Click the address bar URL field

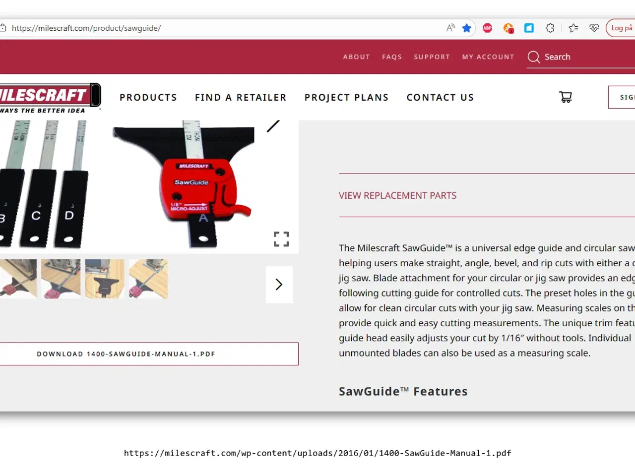coord(223,28)
